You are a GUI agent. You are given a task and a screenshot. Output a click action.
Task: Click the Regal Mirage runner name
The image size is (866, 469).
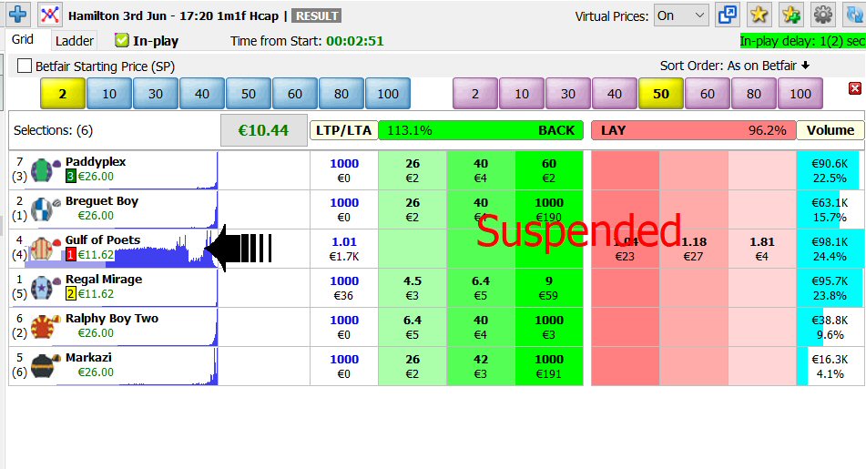pyautogui.click(x=104, y=280)
